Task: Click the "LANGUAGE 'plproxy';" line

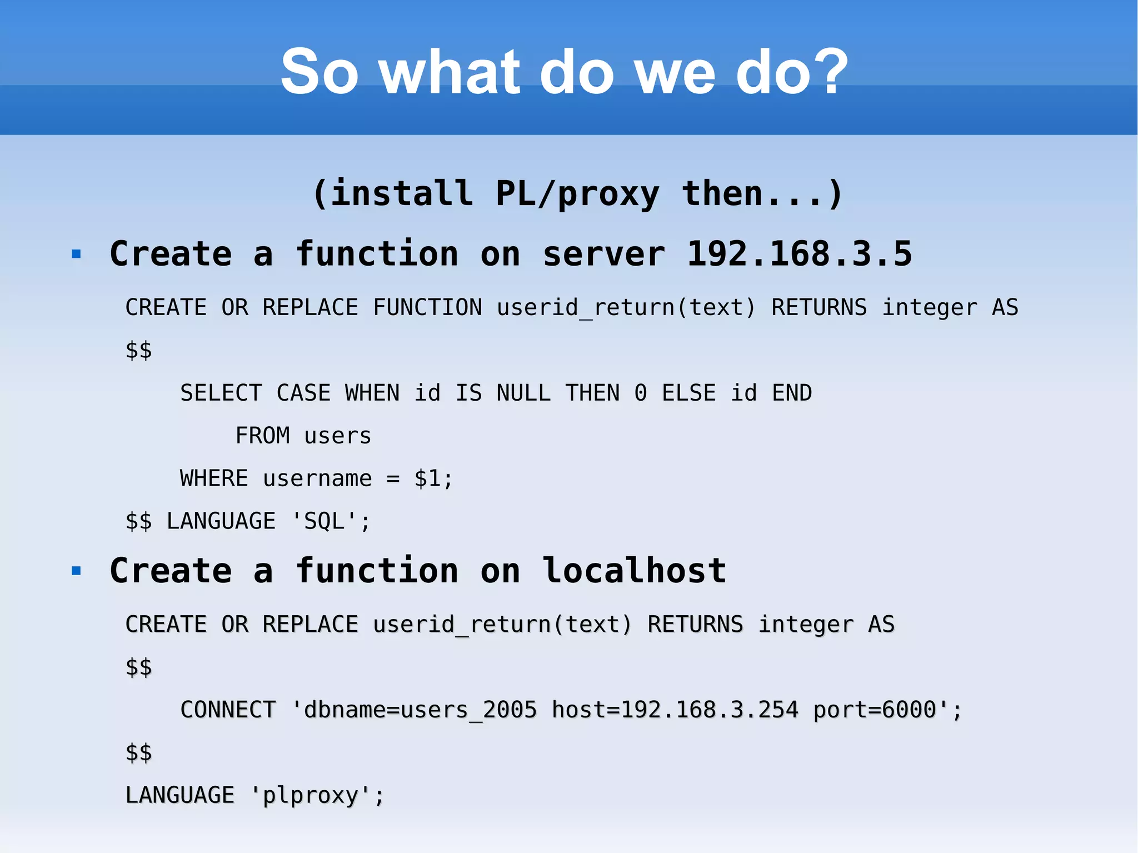Action: click(x=254, y=795)
